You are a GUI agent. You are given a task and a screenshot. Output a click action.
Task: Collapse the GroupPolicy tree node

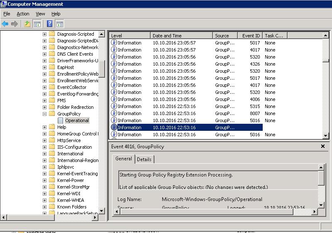tap(45, 114)
